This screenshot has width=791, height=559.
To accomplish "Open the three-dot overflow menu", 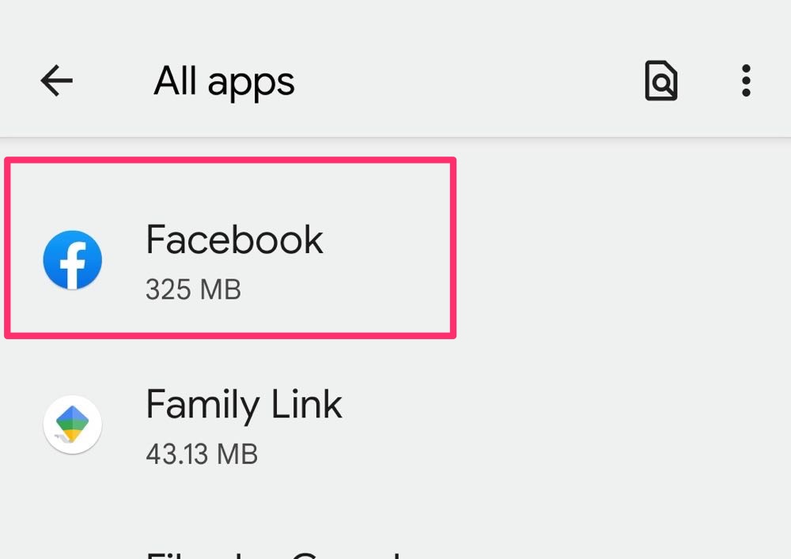I will tap(745, 81).
